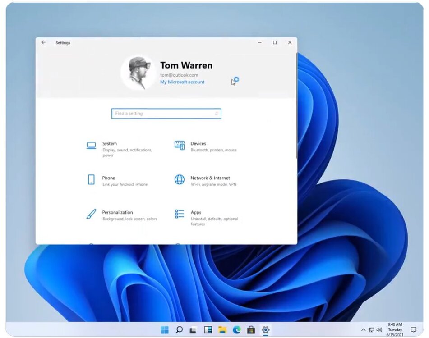Open the My Microsoft account link
This screenshot has height=338, width=429.
(182, 82)
